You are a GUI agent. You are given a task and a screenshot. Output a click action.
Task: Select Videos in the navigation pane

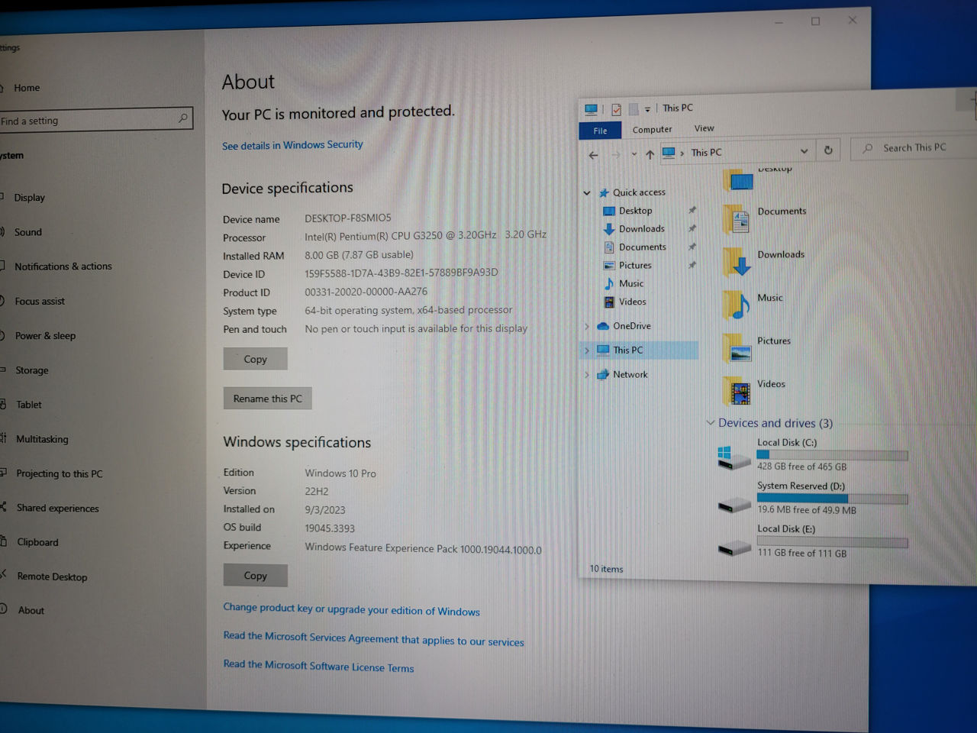(632, 302)
